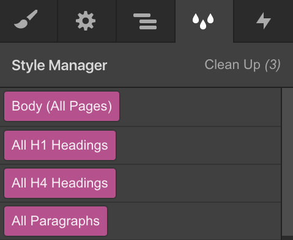This screenshot has width=293, height=240.
Task: Click the italic (3) count beside Clean Up
Action: pos(273,65)
